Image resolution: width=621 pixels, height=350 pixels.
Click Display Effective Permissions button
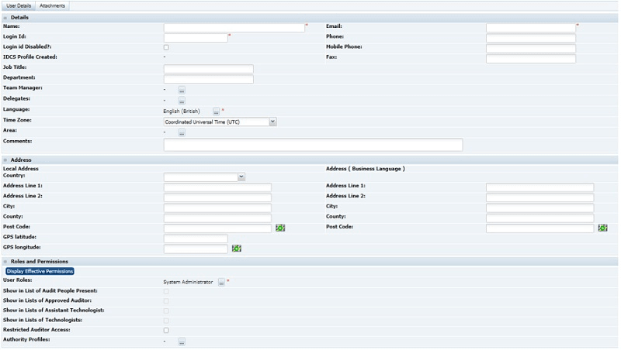[x=40, y=271]
